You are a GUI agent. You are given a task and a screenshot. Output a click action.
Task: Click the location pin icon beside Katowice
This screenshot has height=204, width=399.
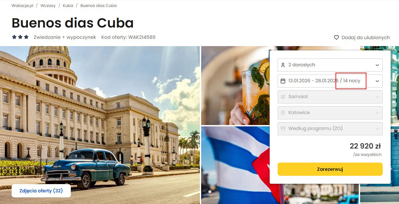[283, 113]
